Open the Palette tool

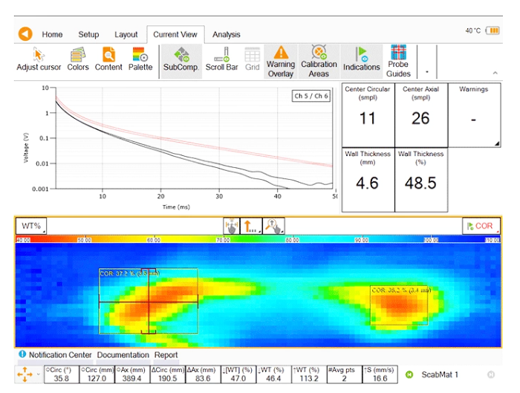click(140, 59)
